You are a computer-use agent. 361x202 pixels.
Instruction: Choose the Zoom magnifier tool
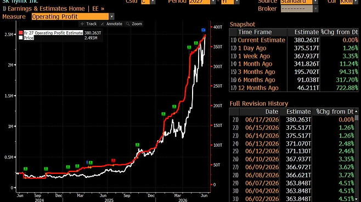134,24
